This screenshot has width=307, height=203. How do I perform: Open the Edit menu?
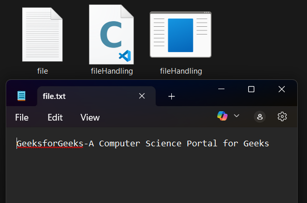click(x=55, y=117)
